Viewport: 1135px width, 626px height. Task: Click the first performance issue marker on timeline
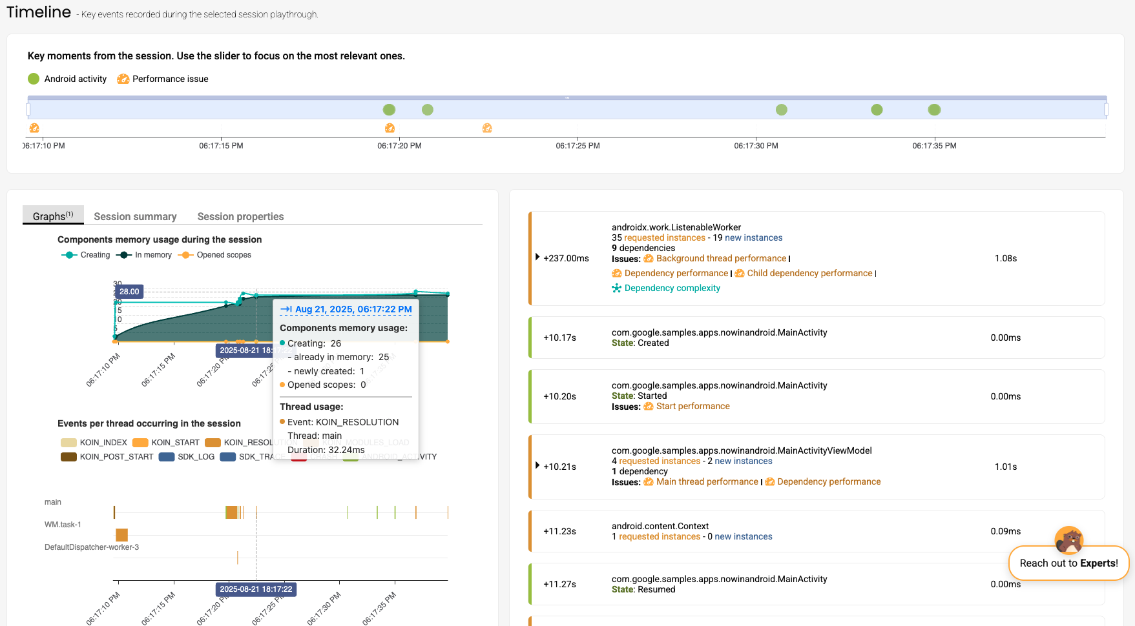click(34, 128)
